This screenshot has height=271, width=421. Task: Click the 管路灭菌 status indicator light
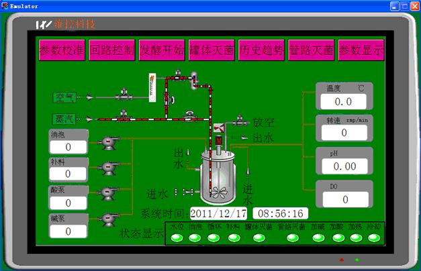point(293,237)
